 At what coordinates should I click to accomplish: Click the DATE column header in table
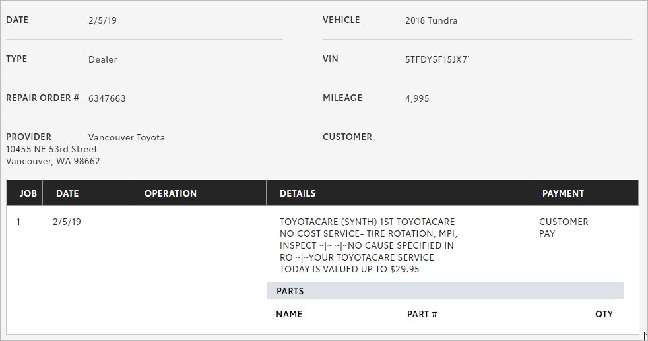tap(67, 193)
